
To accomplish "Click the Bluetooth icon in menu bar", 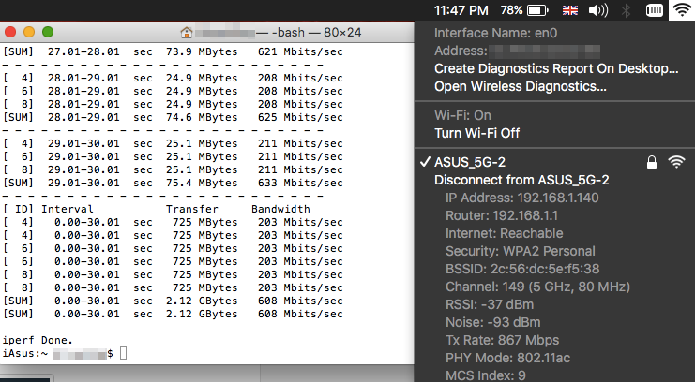I will coord(627,10).
